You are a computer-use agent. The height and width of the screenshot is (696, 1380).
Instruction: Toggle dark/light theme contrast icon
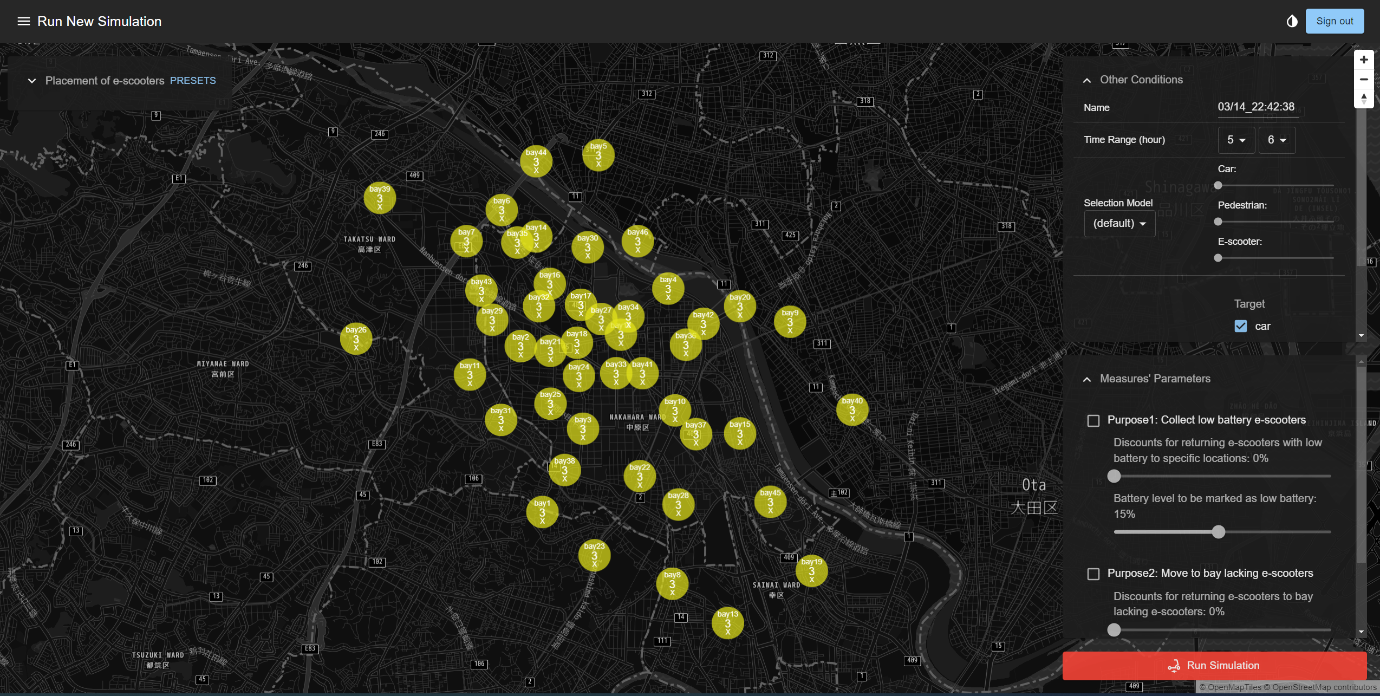pos(1292,21)
